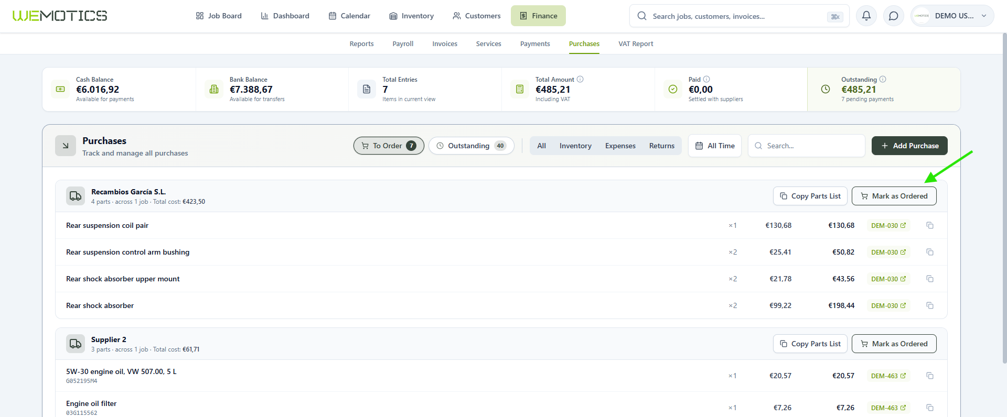Screen dimensions: 1007x417
Task: Switch to the Payroll tab
Action: tap(403, 44)
